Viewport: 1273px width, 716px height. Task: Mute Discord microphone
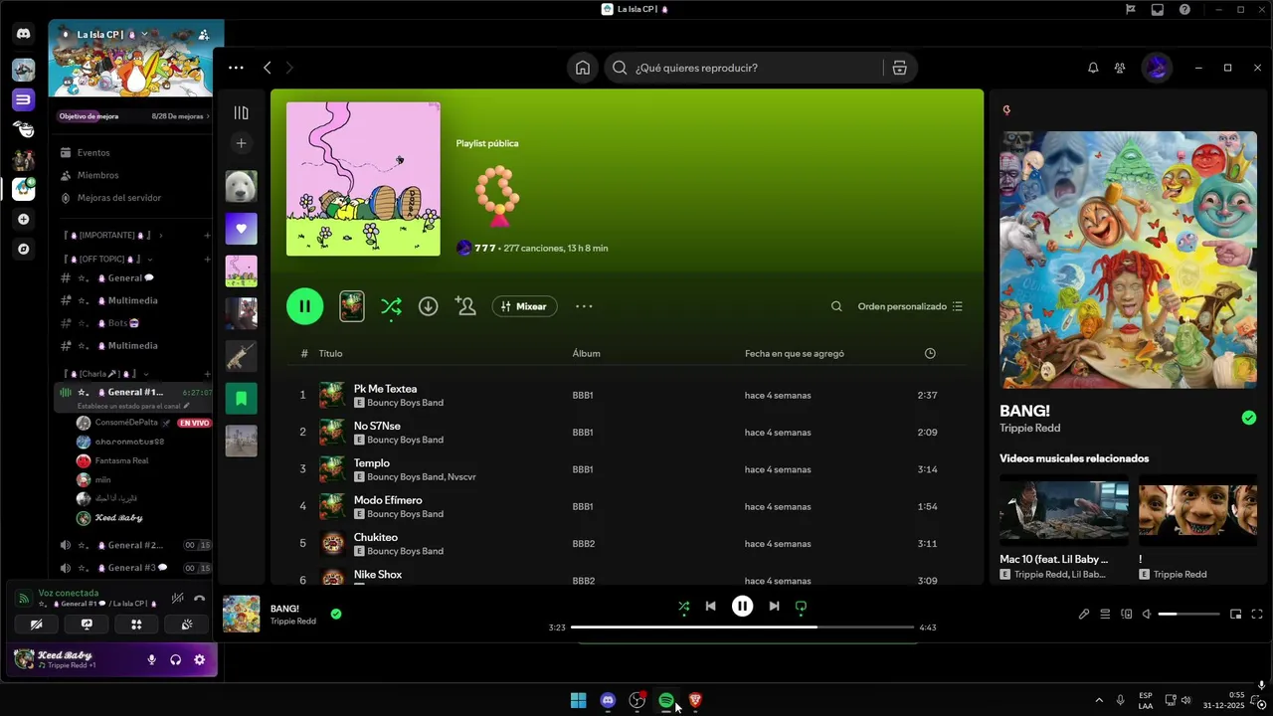[x=151, y=659]
